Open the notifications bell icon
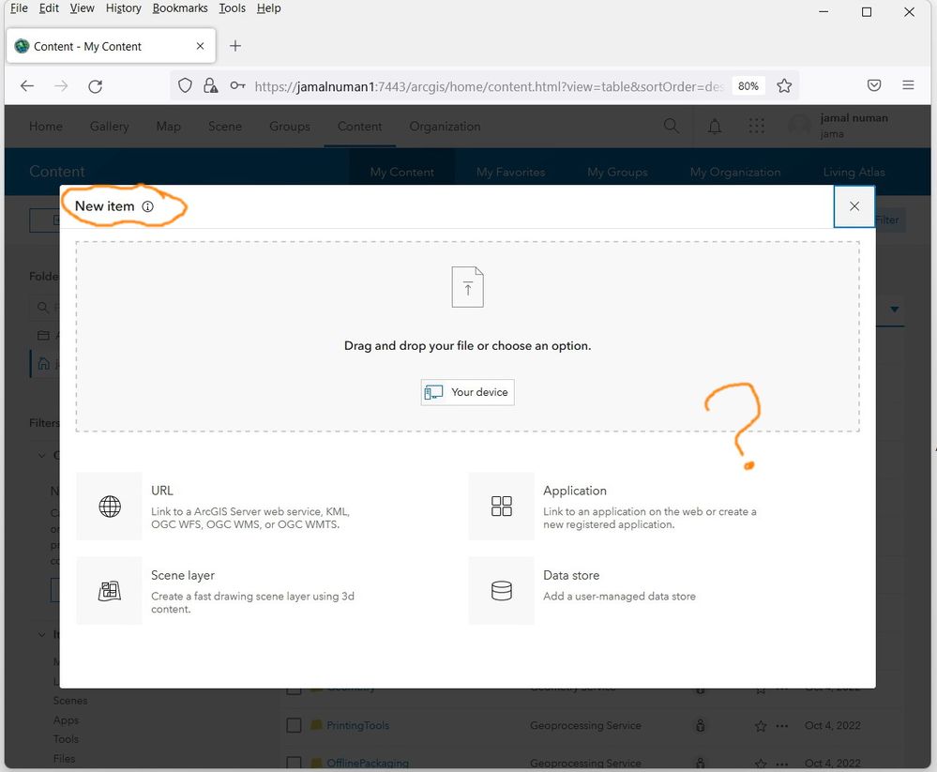 (714, 126)
